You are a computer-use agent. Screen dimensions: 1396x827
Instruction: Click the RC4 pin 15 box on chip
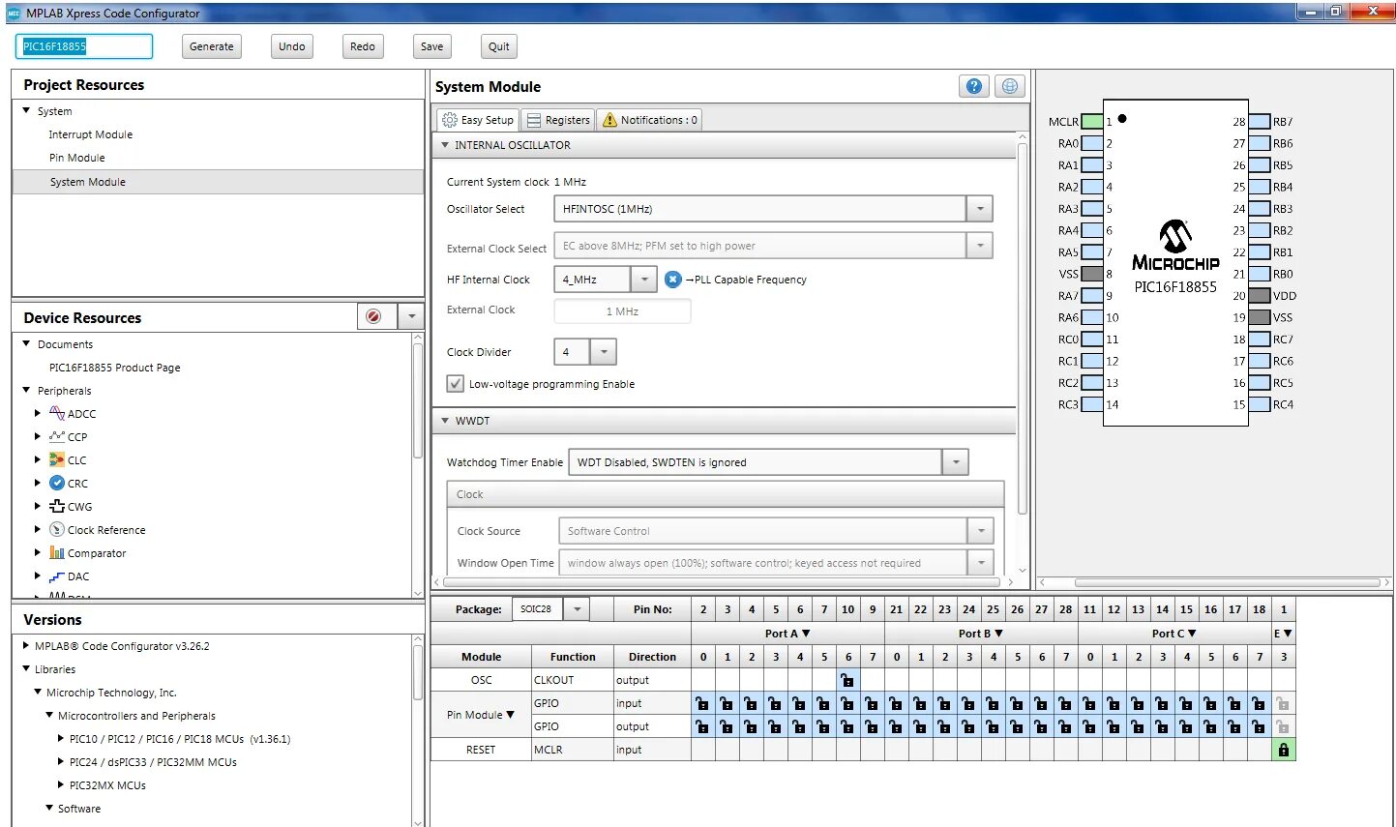1259,404
